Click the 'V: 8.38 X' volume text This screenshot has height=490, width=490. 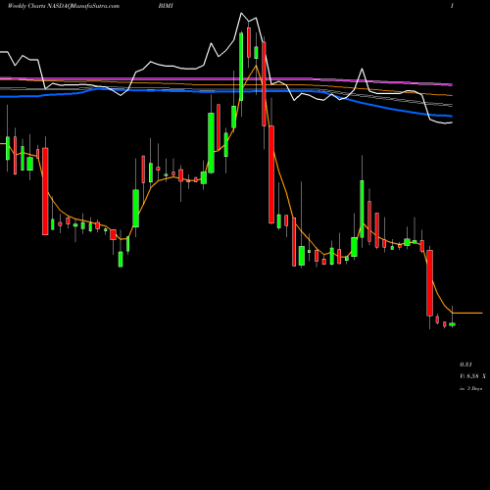(x=472, y=376)
